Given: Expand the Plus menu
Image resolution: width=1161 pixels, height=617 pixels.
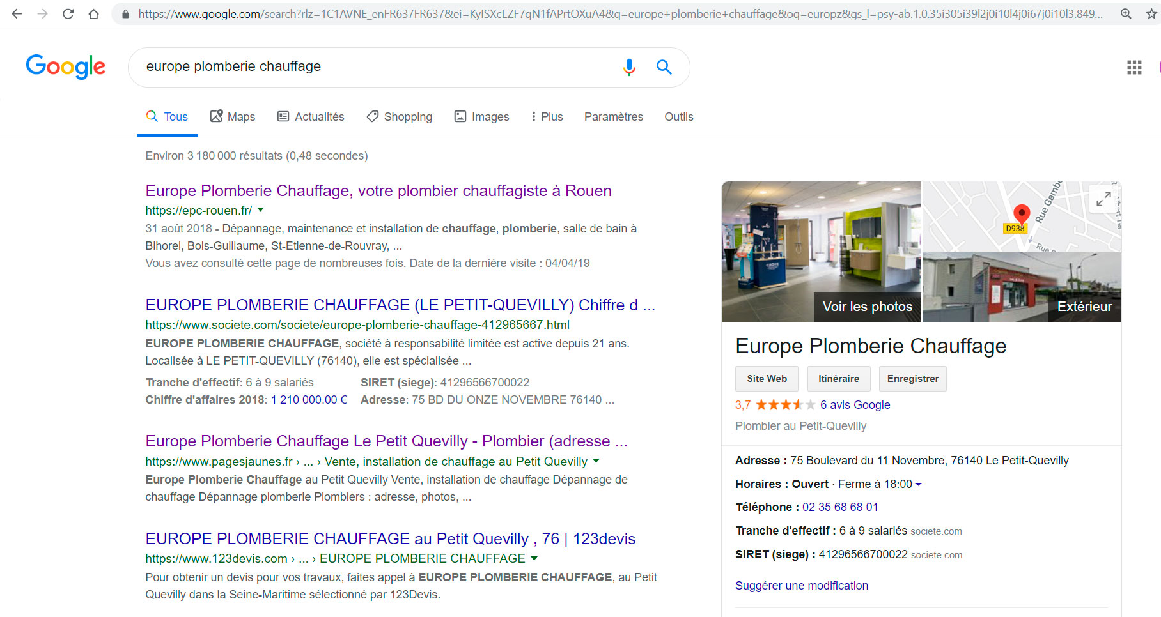Looking at the screenshot, I should click(x=547, y=117).
